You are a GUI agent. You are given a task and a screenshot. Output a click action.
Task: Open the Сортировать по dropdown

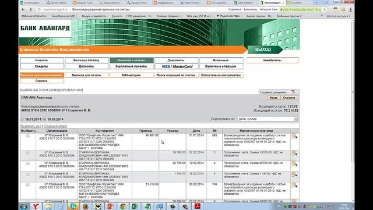pyautogui.click(x=268, y=119)
